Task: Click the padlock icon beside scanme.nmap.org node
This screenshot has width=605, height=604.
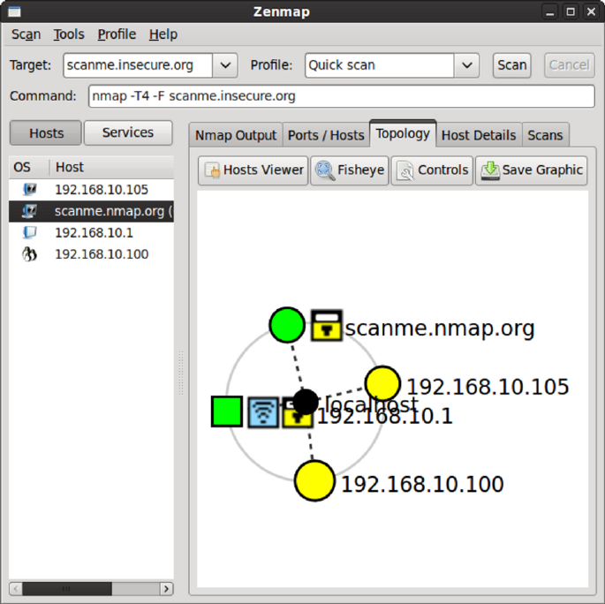Action: [327, 326]
